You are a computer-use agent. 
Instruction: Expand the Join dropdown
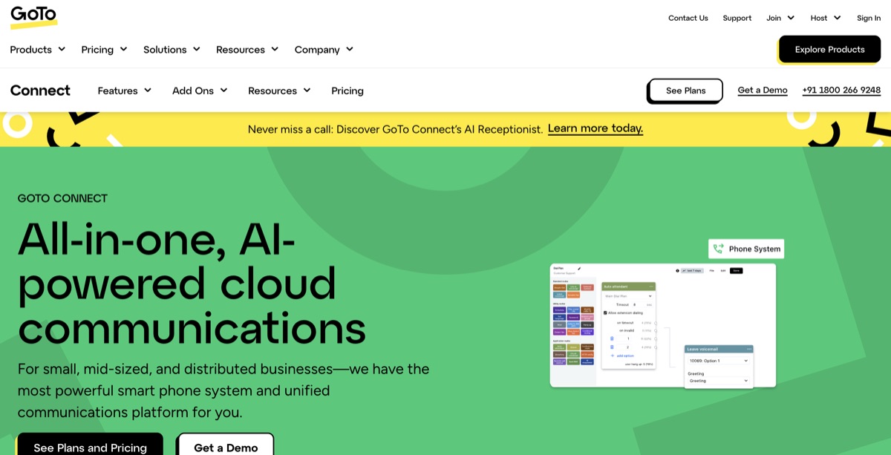[780, 18]
